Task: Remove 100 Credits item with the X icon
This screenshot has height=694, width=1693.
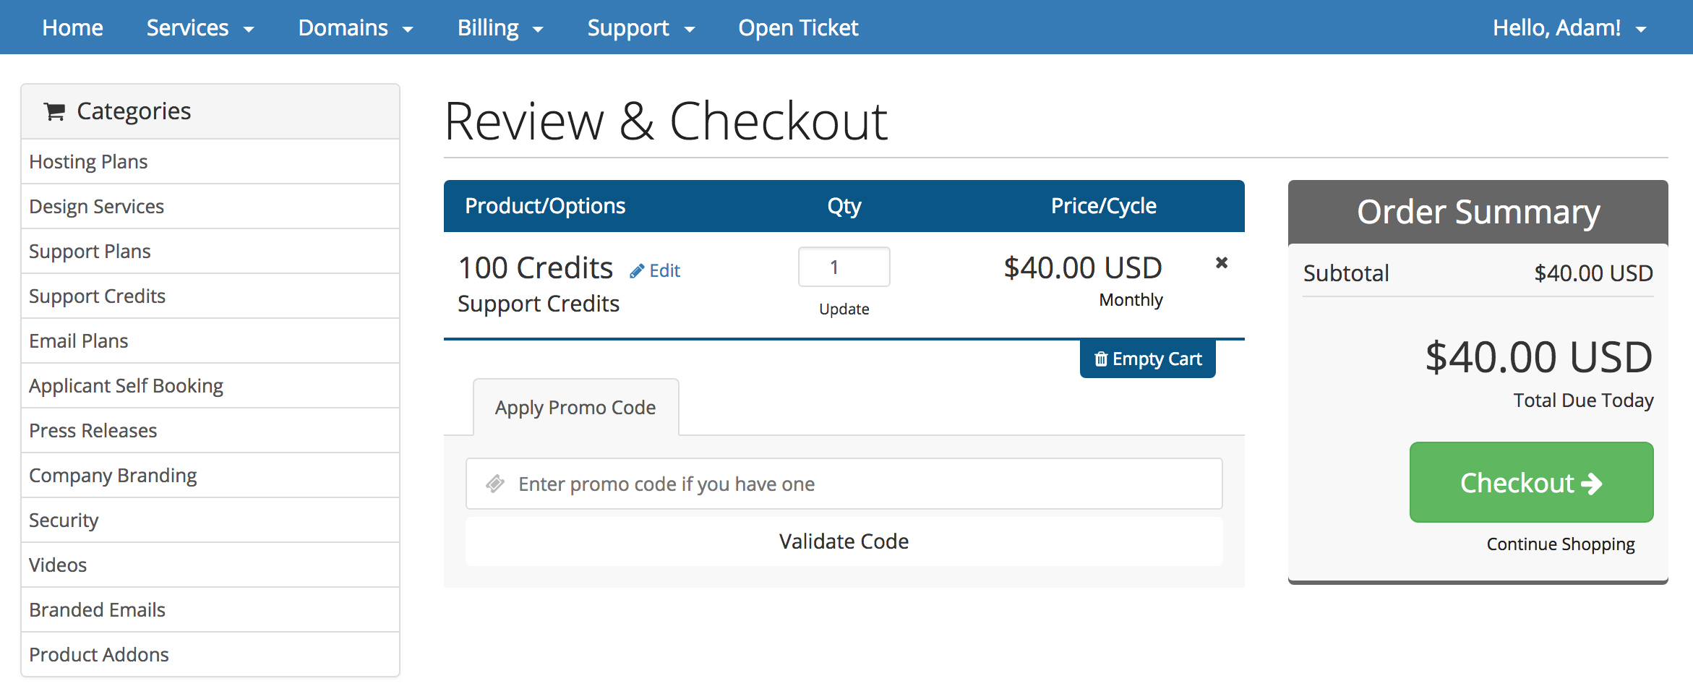Action: (1222, 262)
